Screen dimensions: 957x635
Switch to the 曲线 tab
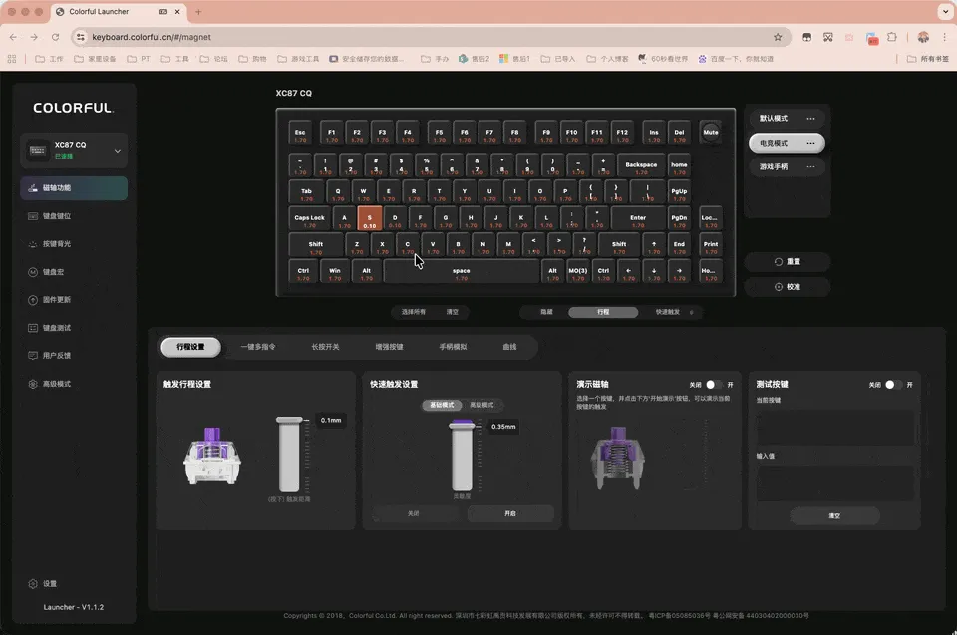tap(509, 347)
